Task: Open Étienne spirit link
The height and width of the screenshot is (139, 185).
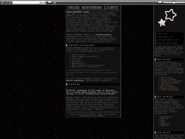Action: pyautogui.click(x=164, y=118)
